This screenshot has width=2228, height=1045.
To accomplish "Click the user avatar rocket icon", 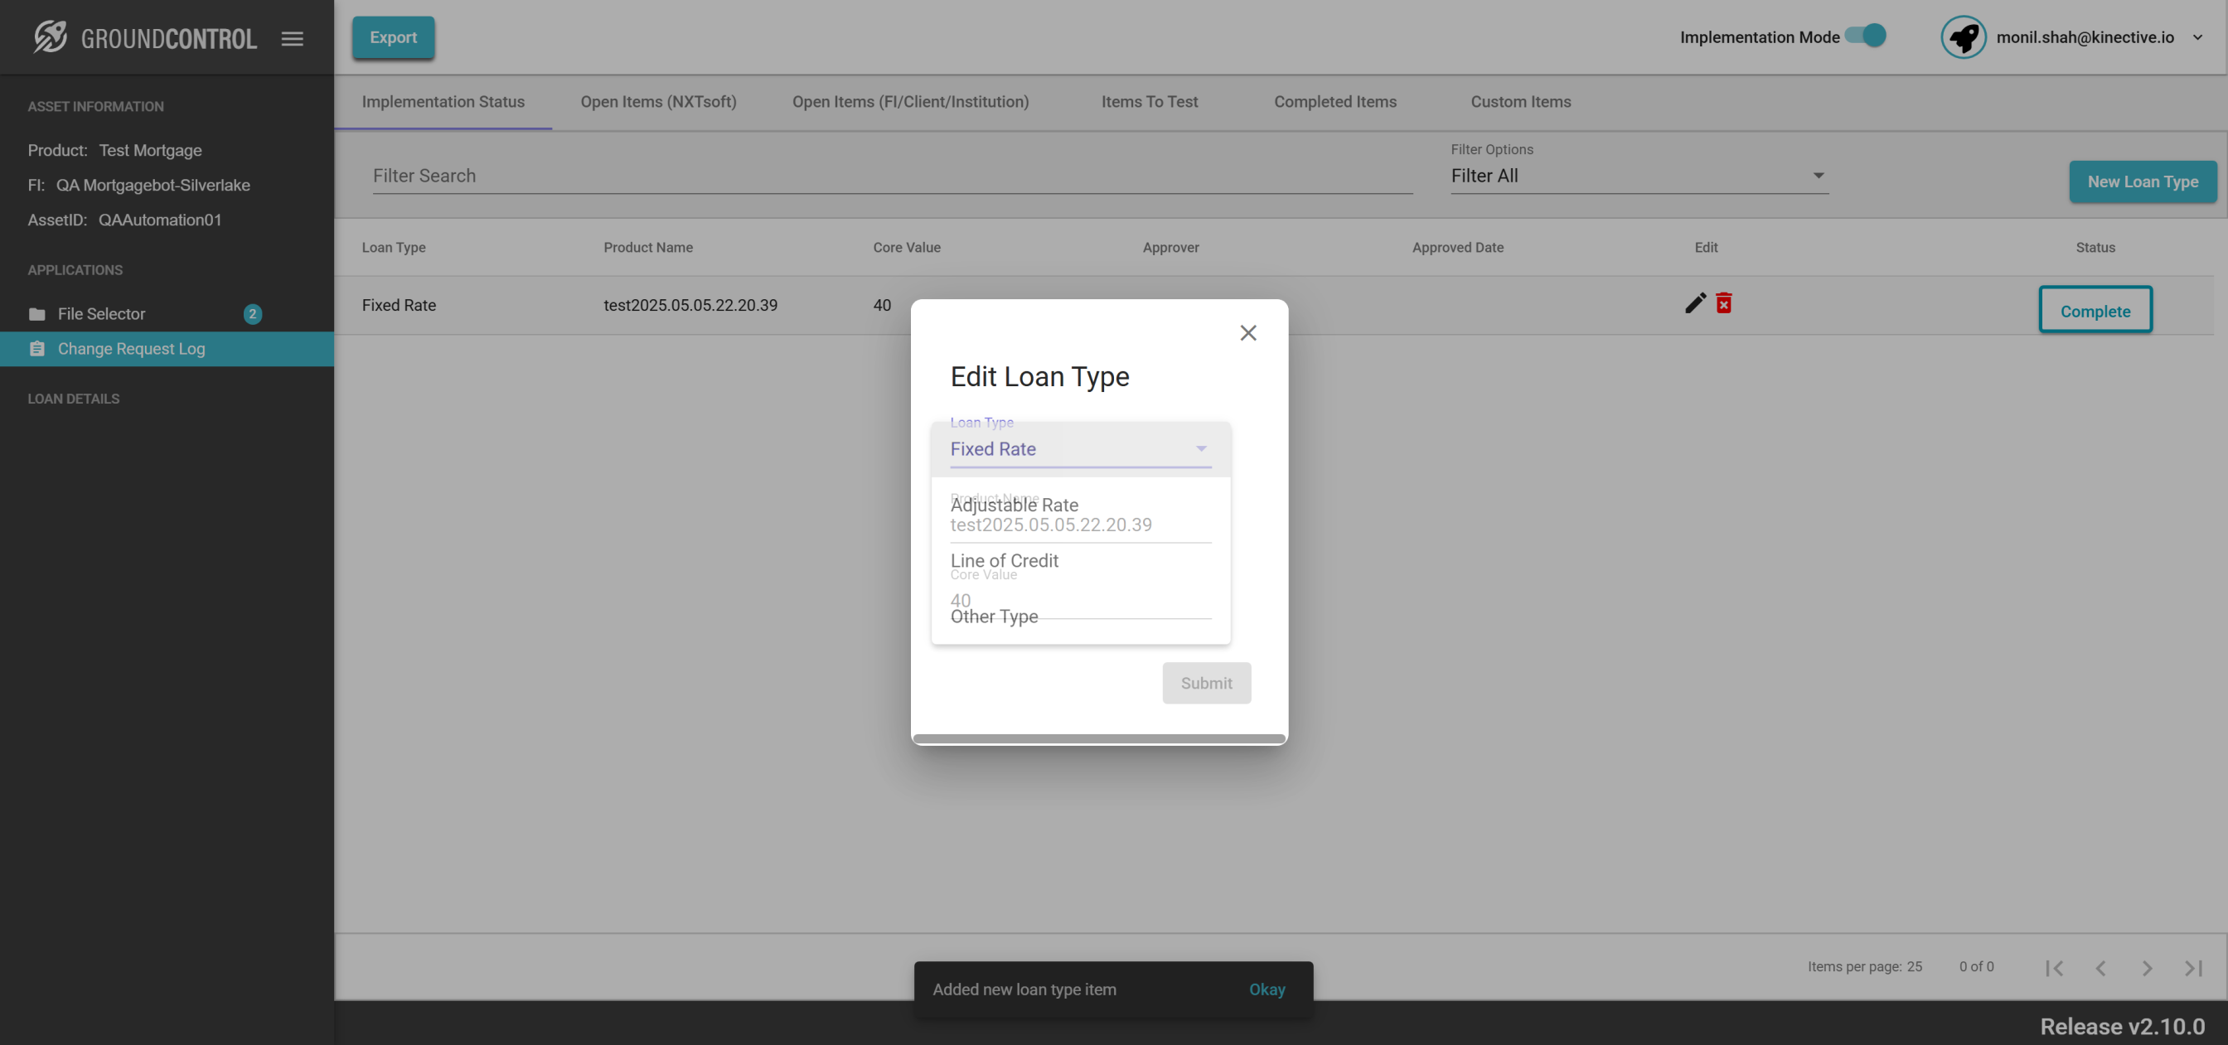I will click(1963, 37).
